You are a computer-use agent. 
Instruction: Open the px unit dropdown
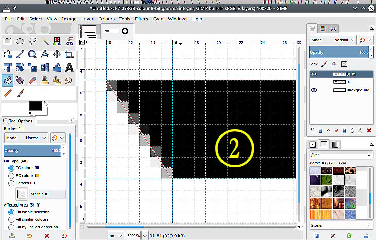click(x=116, y=236)
